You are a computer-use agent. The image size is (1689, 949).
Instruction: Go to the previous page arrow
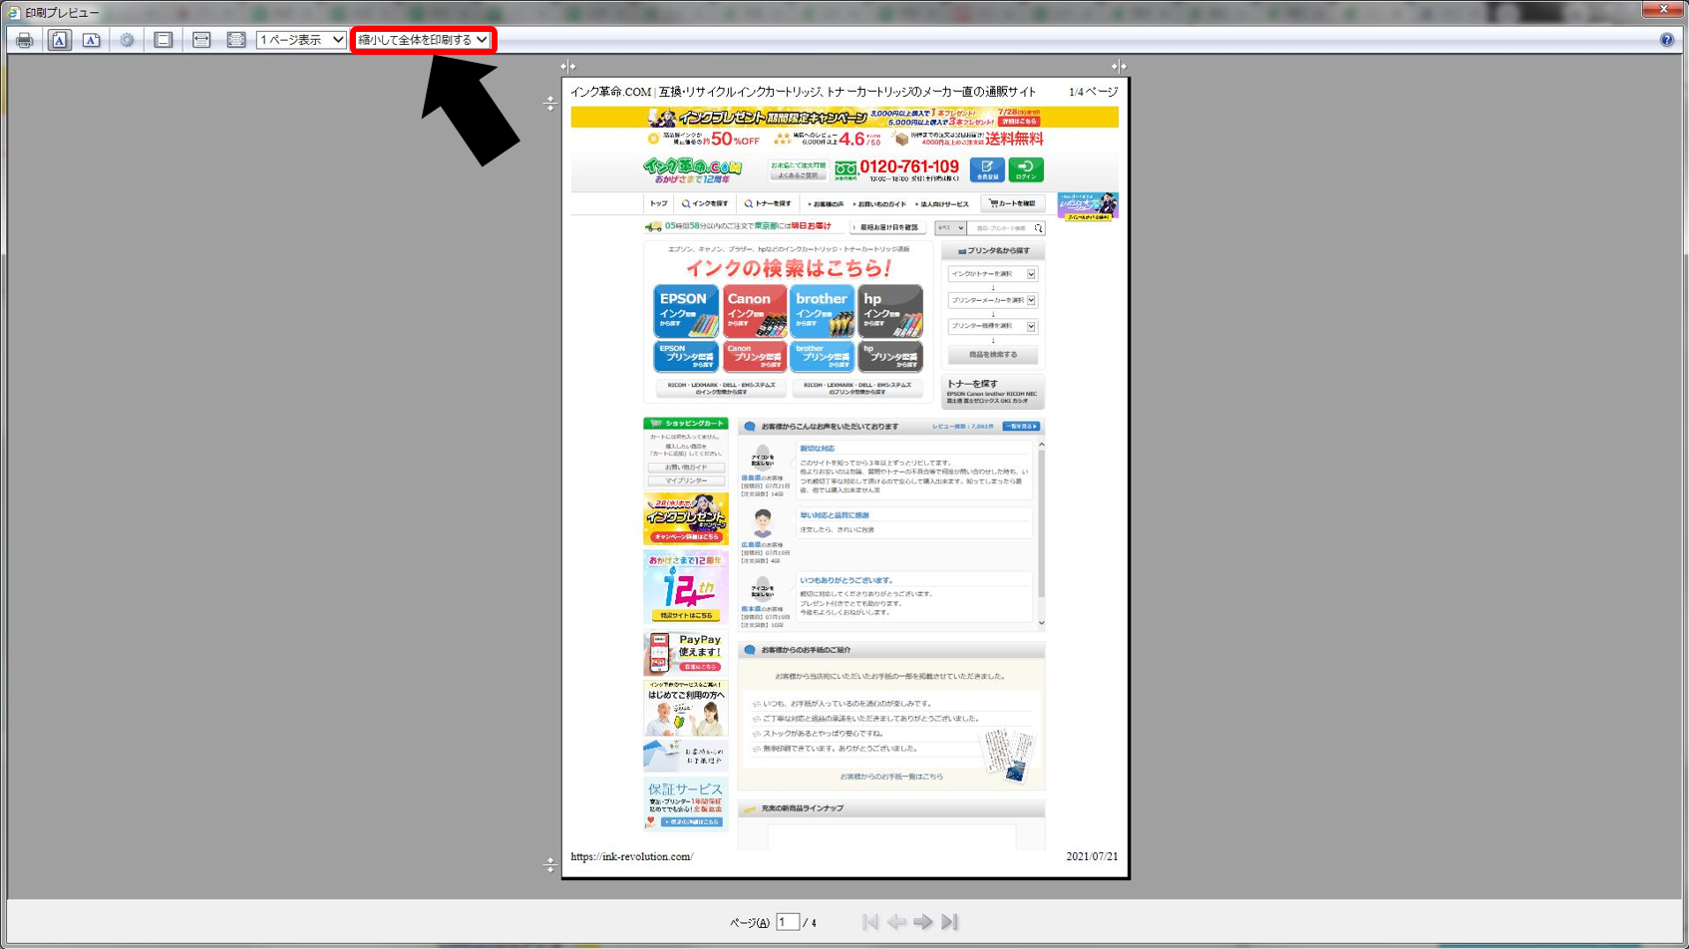click(x=897, y=922)
